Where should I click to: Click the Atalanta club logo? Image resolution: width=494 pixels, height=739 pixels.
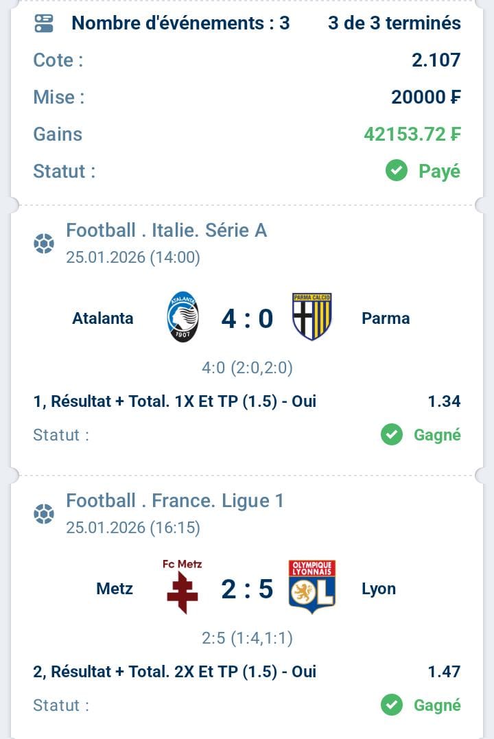coord(183,318)
